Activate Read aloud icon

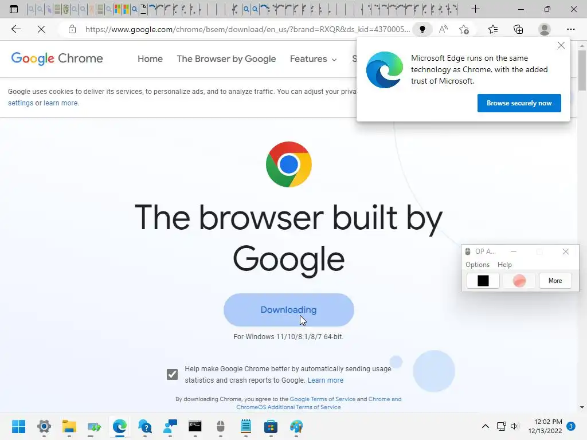[443, 29]
